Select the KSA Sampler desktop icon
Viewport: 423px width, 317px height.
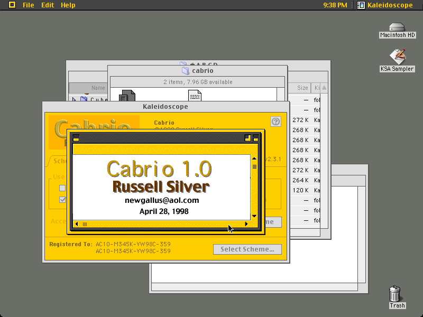398,57
